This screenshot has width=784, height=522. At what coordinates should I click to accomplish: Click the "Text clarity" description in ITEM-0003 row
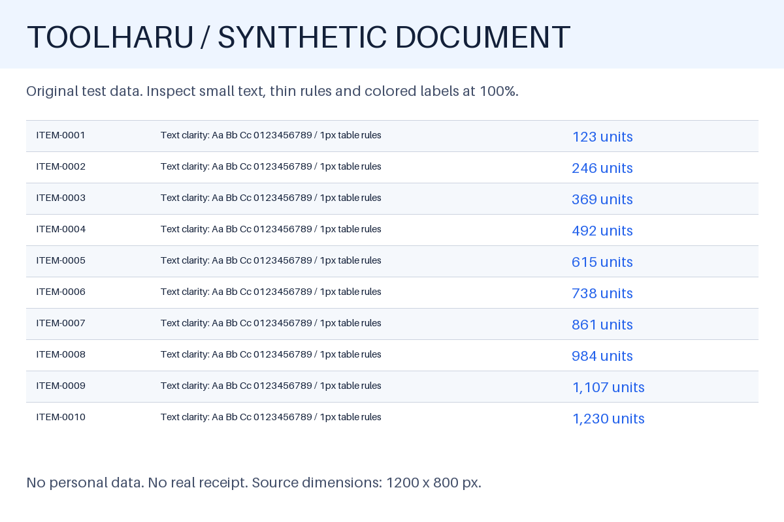coord(271,198)
